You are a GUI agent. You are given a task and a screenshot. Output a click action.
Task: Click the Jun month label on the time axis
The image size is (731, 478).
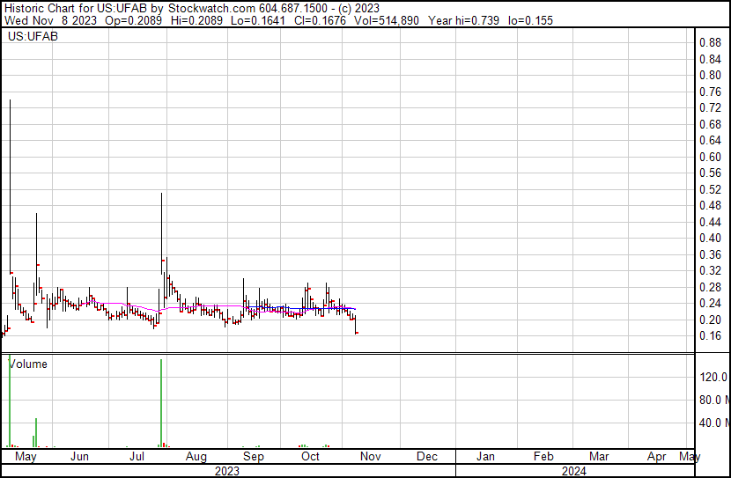(x=80, y=457)
